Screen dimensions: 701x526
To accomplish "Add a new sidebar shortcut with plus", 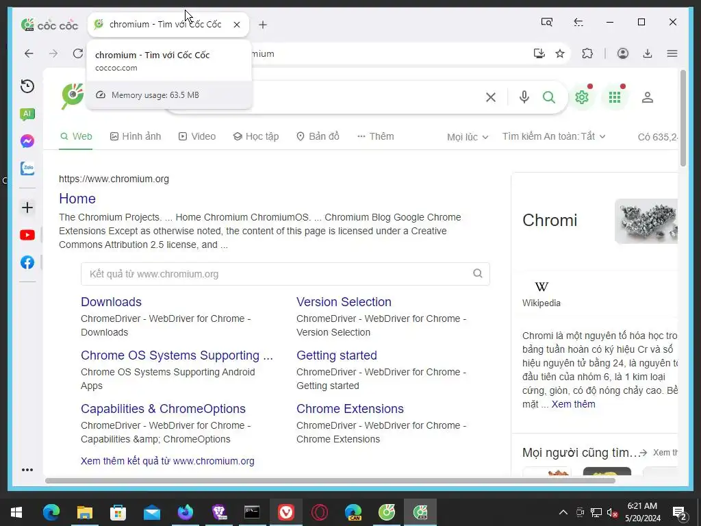I will [27, 208].
